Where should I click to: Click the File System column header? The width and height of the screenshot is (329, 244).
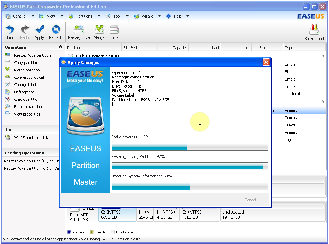[139, 48]
